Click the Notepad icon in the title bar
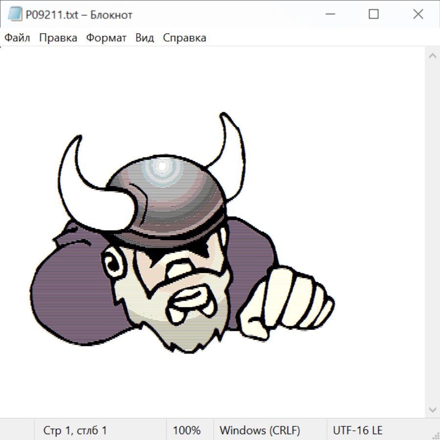The image size is (440, 440). pos(15,15)
